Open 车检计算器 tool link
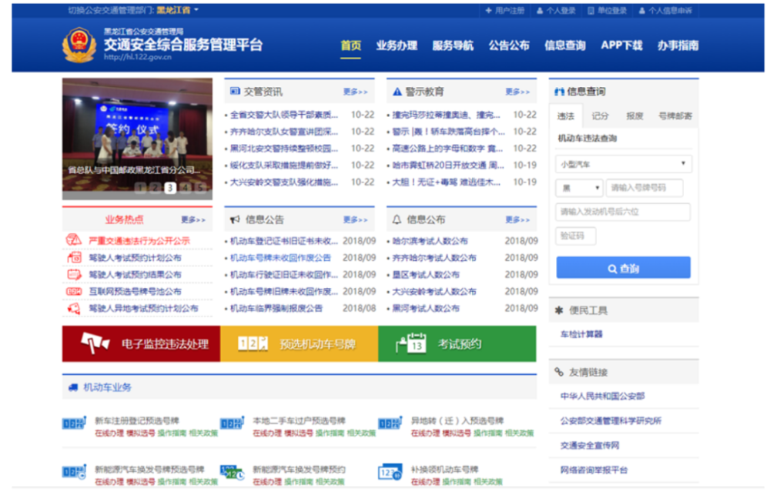Screen dimensions: 770x492 point(581,334)
